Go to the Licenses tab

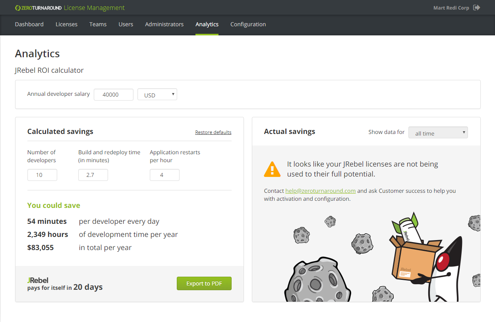[66, 24]
